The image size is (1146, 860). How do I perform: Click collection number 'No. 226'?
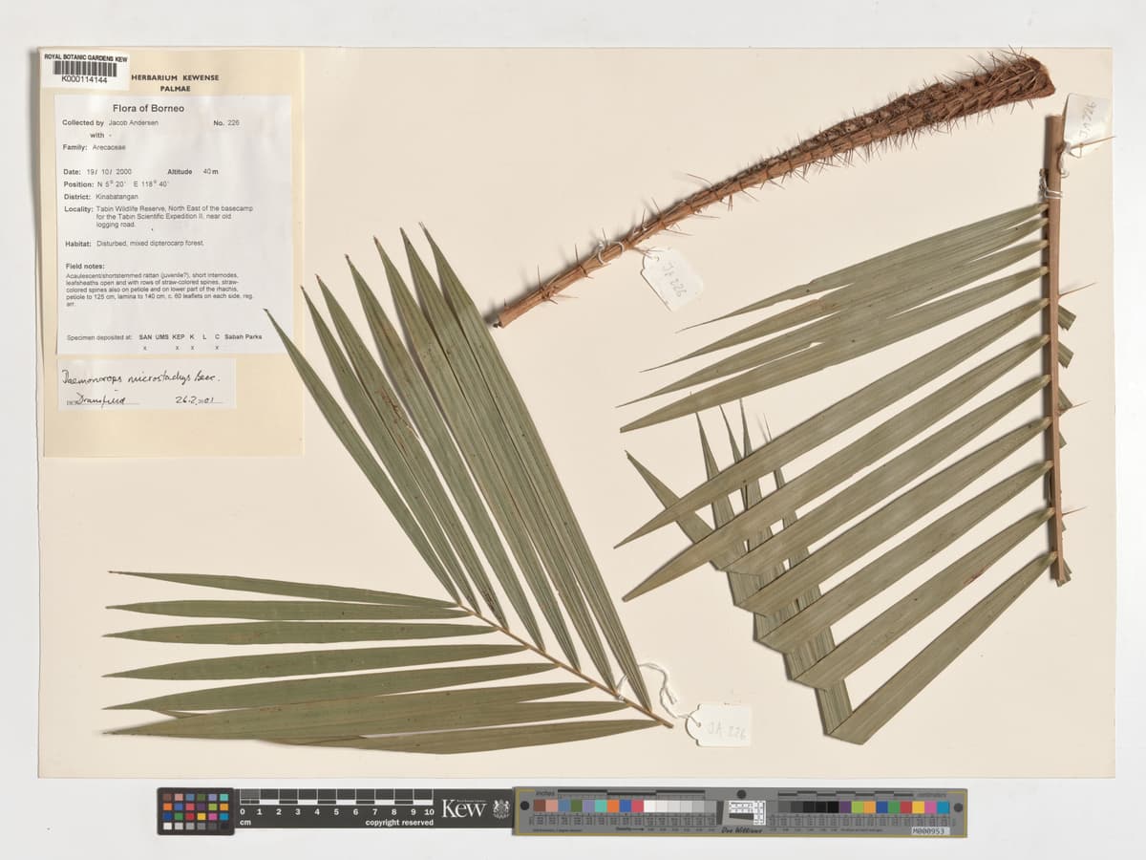[x=226, y=123]
